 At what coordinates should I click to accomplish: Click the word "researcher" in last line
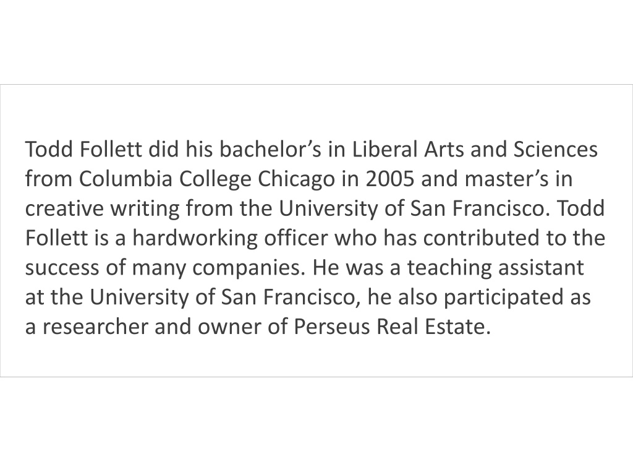[x=95, y=327]
